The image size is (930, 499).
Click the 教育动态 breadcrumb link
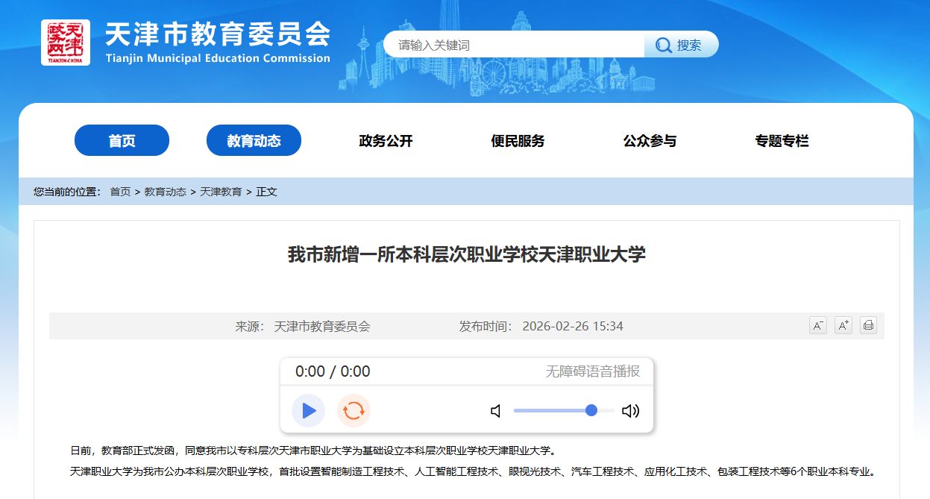[166, 192]
